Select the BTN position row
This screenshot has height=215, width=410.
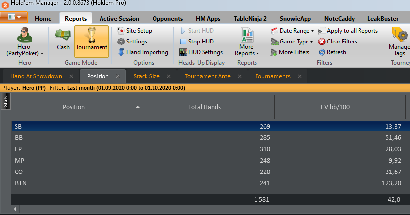click(211, 183)
